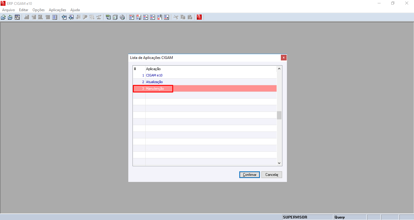Minimize the ERP CIGAM e10 window

tap(379, 3)
